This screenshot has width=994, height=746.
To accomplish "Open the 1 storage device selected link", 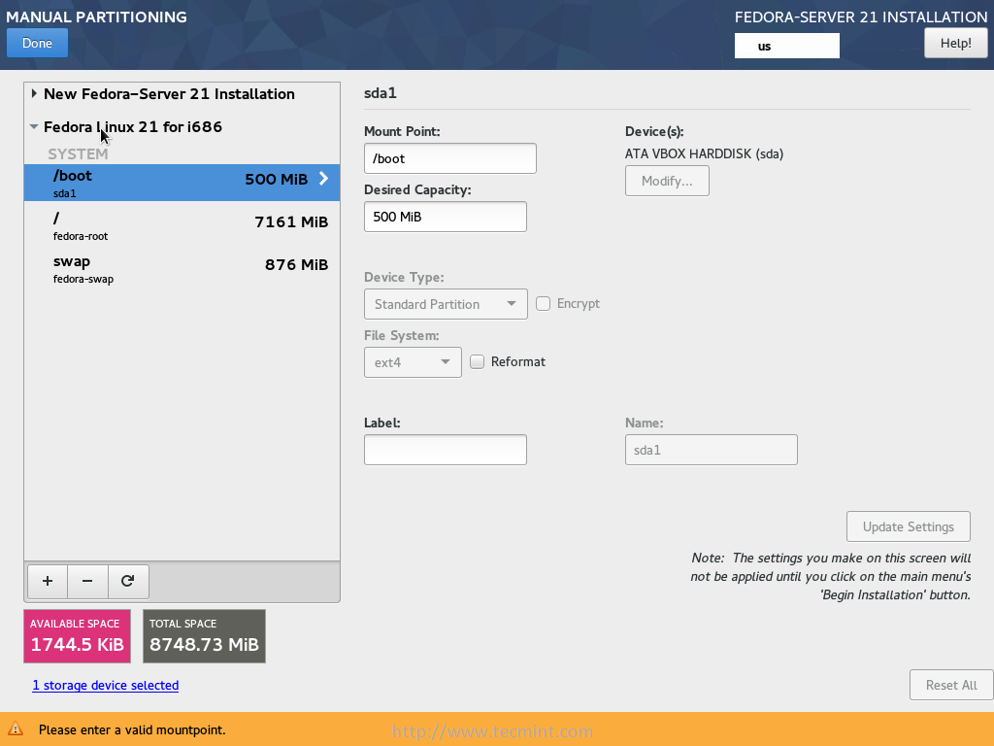I will 106,685.
